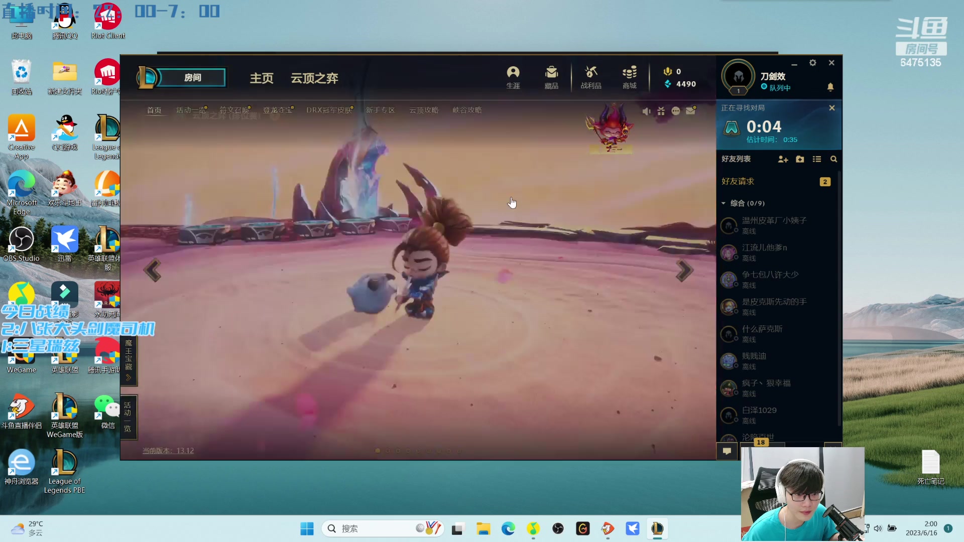
Task: Open League of Legends PBE shortcut
Action: [x=64, y=472]
